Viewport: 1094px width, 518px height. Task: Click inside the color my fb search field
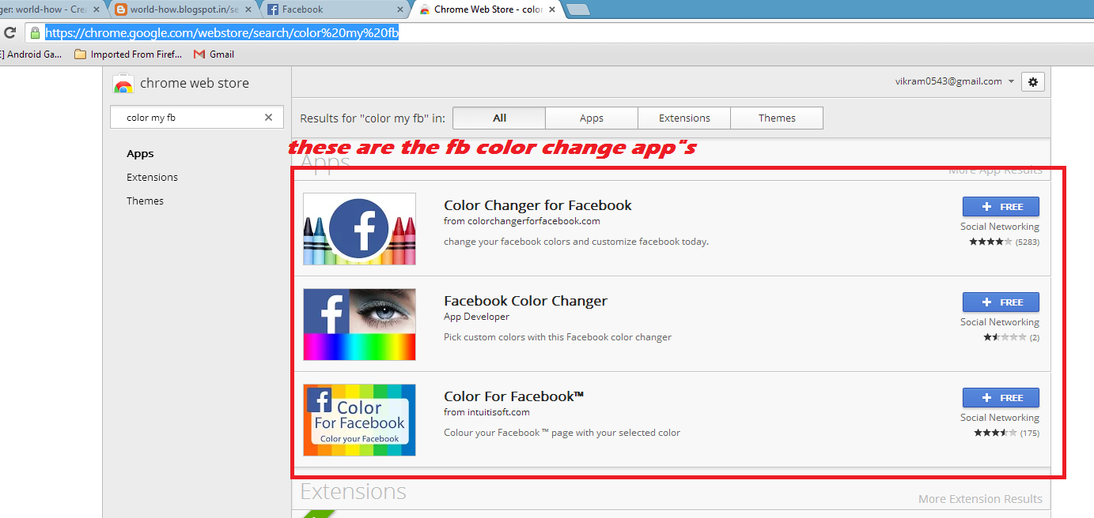(182, 116)
